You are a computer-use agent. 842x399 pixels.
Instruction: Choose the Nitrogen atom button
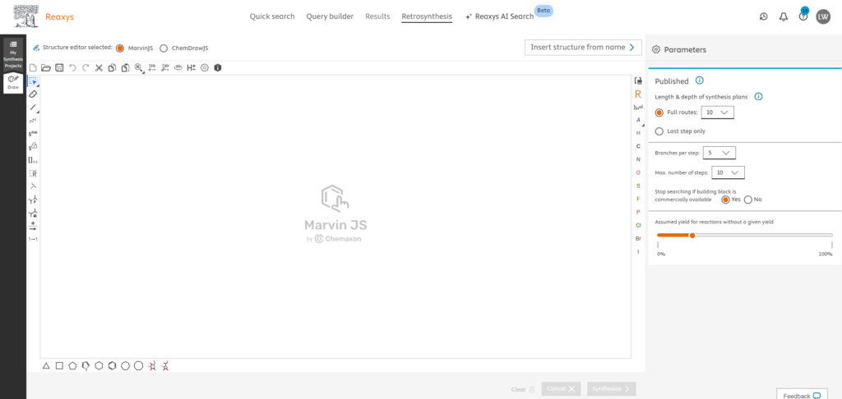click(638, 158)
